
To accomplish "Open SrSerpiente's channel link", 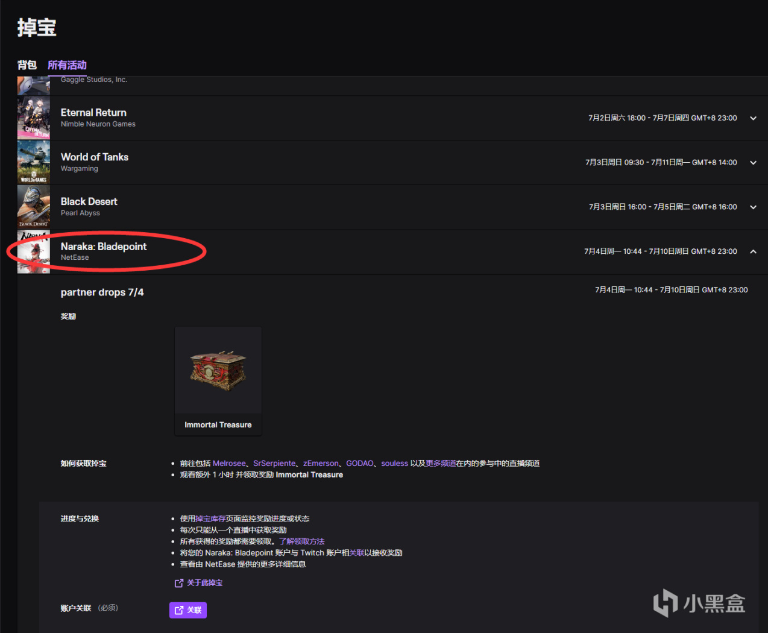I will tap(274, 464).
